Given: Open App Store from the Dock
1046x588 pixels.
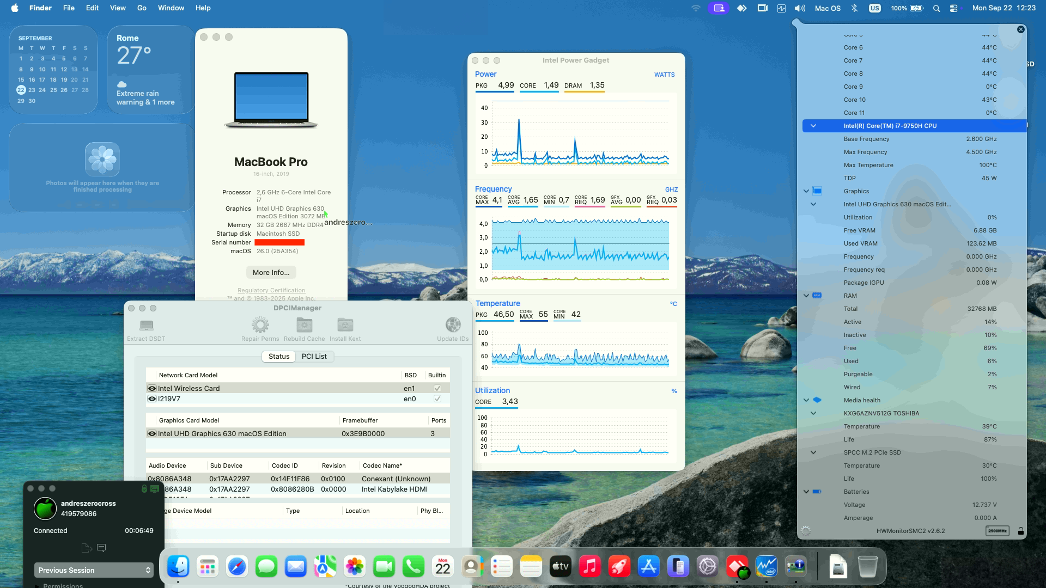Looking at the screenshot, I should click(x=648, y=567).
